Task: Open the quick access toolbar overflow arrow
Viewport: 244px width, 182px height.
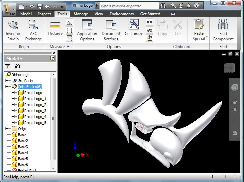Action: click(62, 7)
